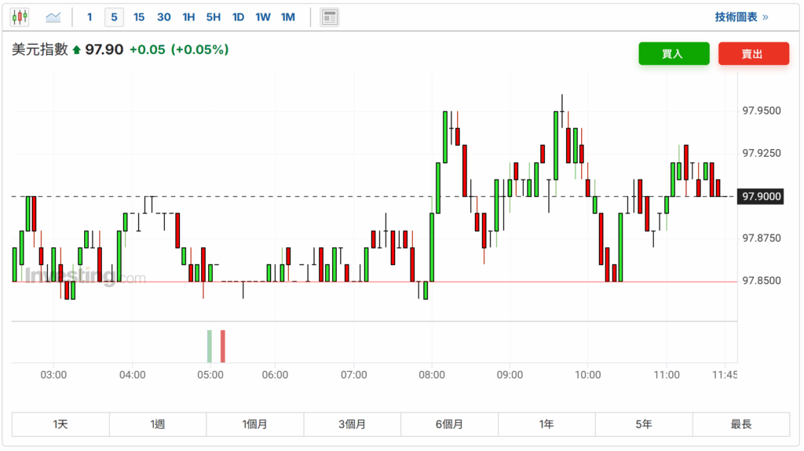804x451 pixels.
Task: Select the 1H interval
Action: [x=188, y=17]
